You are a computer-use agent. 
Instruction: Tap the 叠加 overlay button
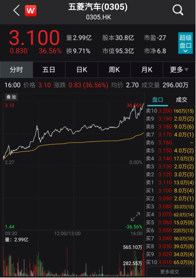[11, 97]
